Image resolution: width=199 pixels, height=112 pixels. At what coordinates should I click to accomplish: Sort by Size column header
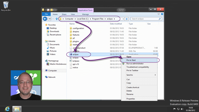pyautogui.click(x=149, y=24)
